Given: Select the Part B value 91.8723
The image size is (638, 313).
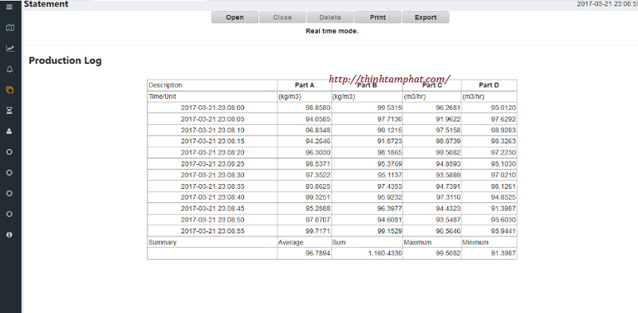Looking at the screenshot, I should [389, 141].
